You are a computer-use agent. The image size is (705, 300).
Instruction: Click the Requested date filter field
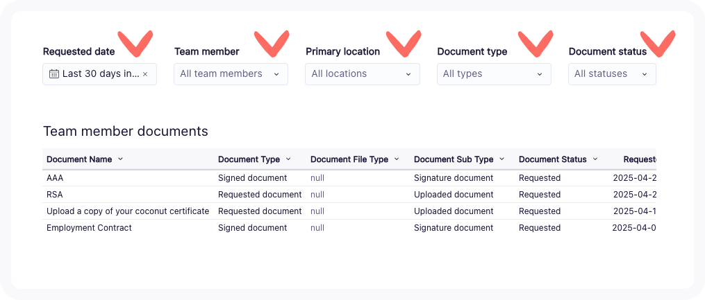tap(100, 74)
